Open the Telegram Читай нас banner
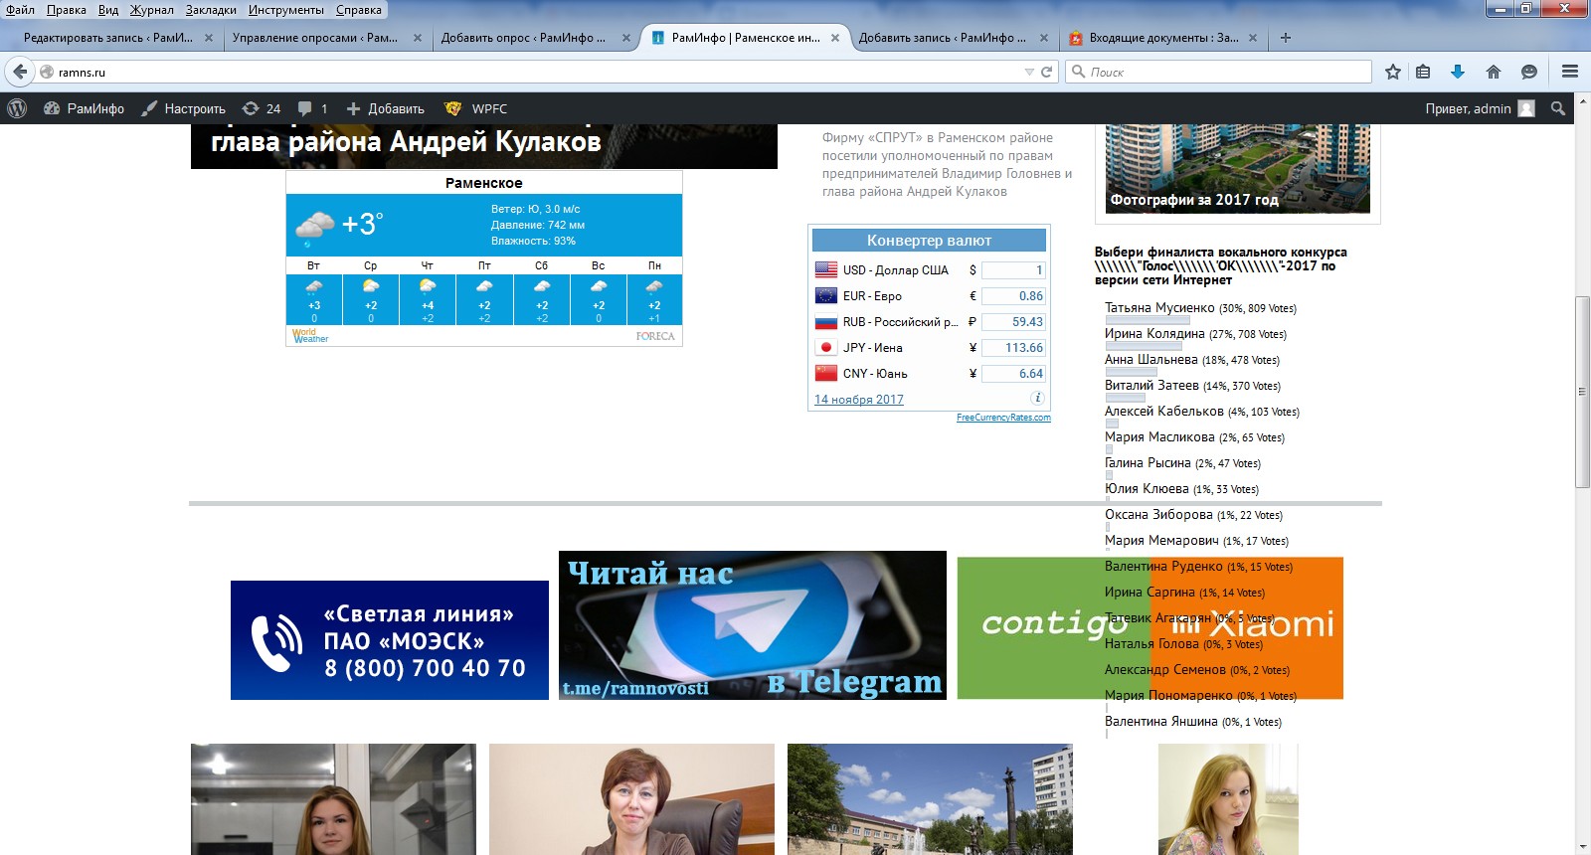 [x=753, y=625]
